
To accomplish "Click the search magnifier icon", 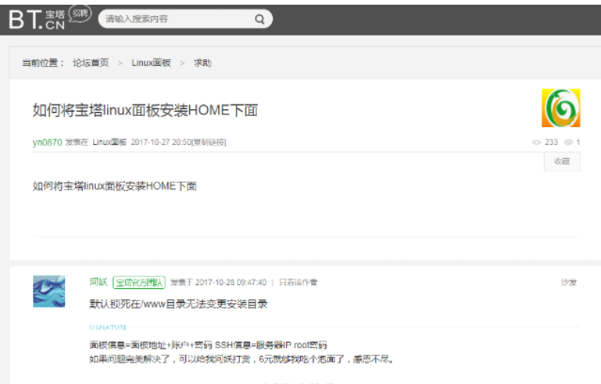I will pos(260,19).
